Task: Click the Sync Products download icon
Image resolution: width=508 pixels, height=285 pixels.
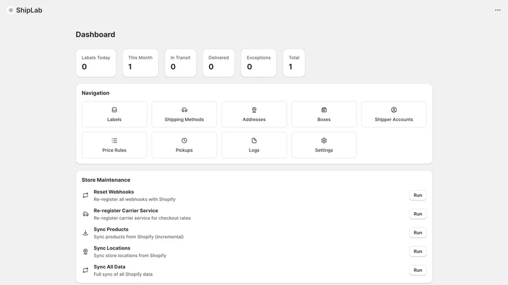Action: pyautogui.click(x=86, y=232)
